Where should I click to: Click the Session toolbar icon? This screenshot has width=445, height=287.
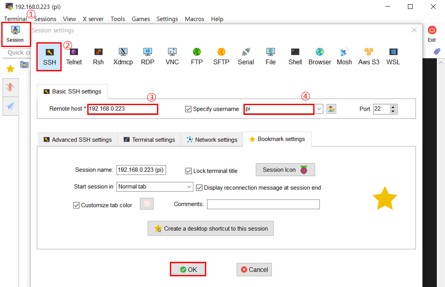(15, 34)
